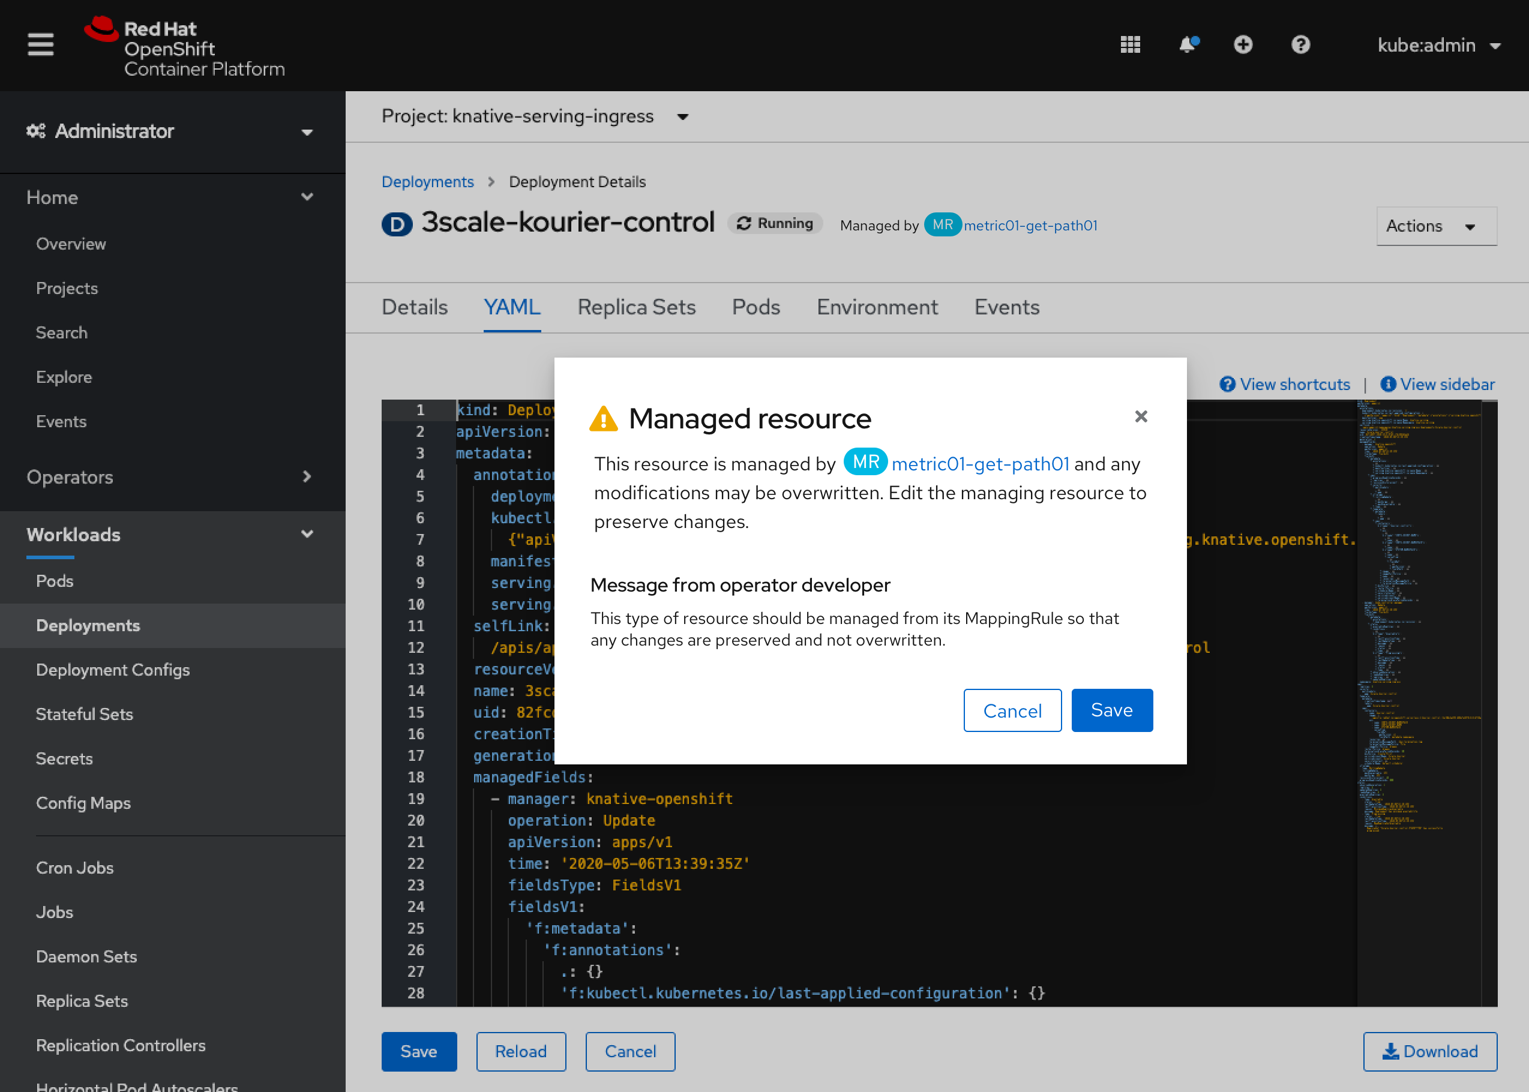Open Secrets in sidebar
1529x1092 pixels.
[x=64, y=758]
